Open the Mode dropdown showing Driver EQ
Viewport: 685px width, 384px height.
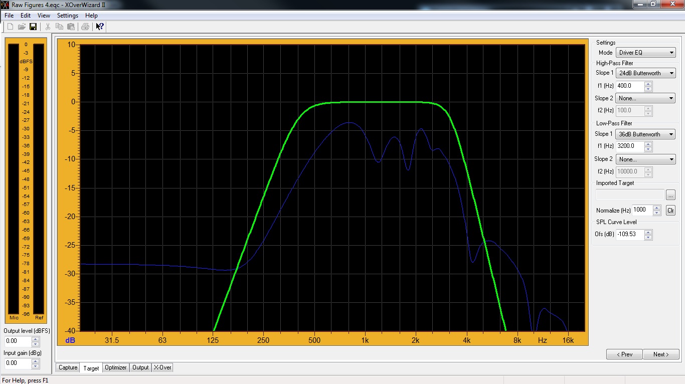pyautogui.click(x=646, y=53)
